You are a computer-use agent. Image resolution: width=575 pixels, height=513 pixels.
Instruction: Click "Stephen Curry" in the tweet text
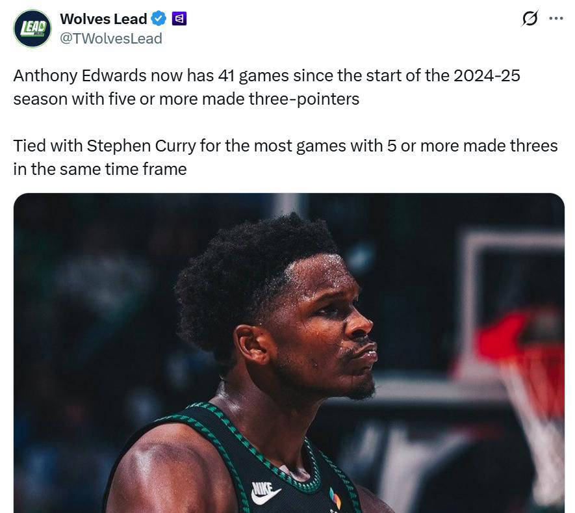[x=141, y=146]
